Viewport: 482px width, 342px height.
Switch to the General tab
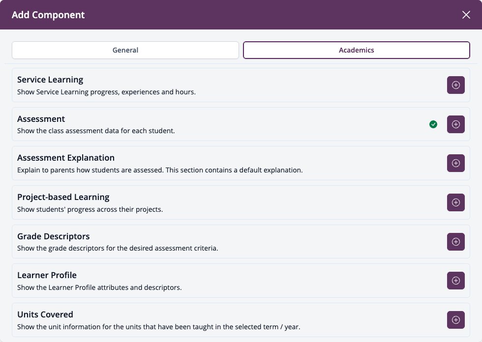tap(125, 50)
